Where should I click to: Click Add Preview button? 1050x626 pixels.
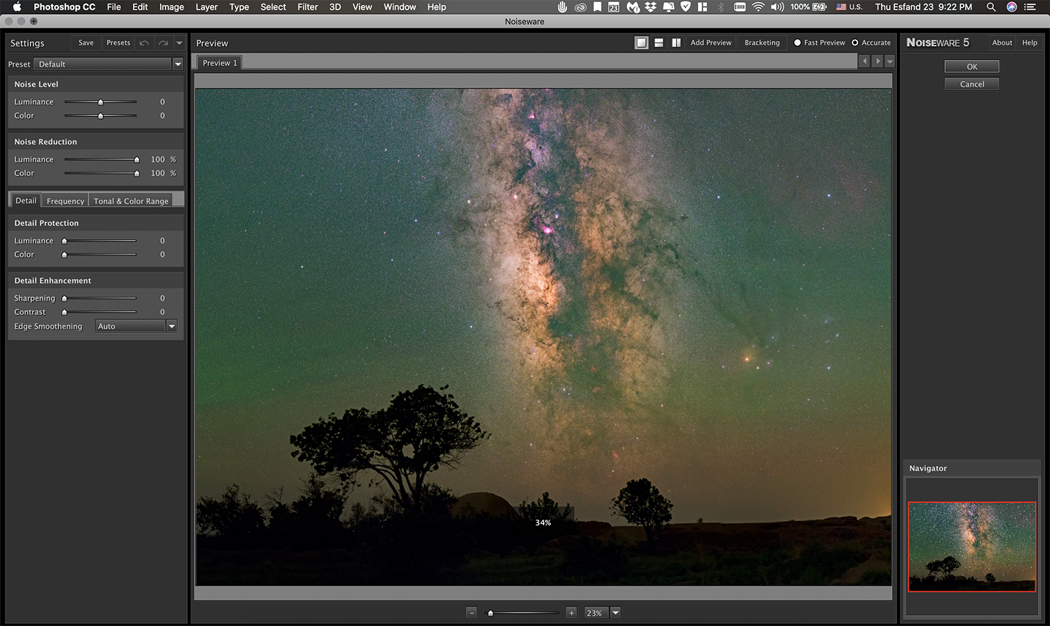click(711, 43)
